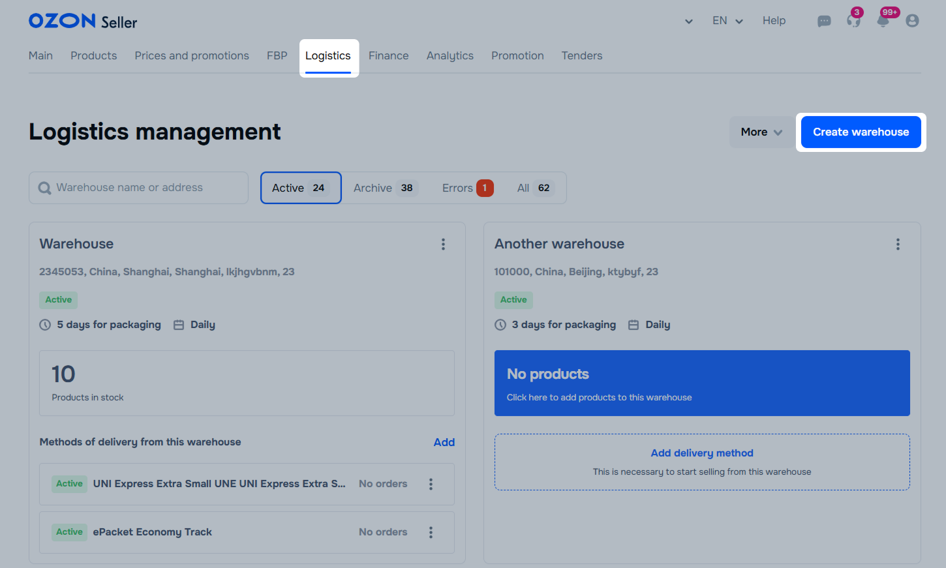Open the chat messages icon
This screenshot has width=946, height=568.
point(824,21)
